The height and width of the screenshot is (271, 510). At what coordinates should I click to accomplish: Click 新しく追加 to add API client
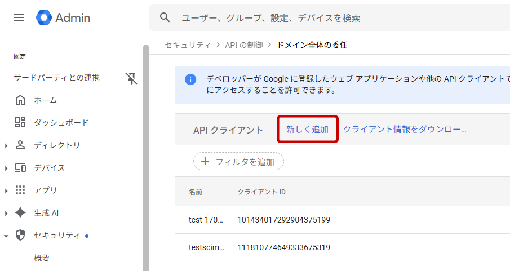[x=307, y=130]
